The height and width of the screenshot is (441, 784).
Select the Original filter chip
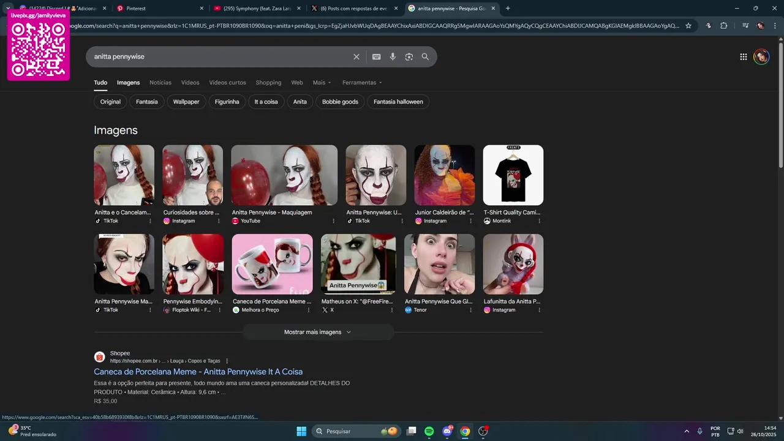click(110, 102)
